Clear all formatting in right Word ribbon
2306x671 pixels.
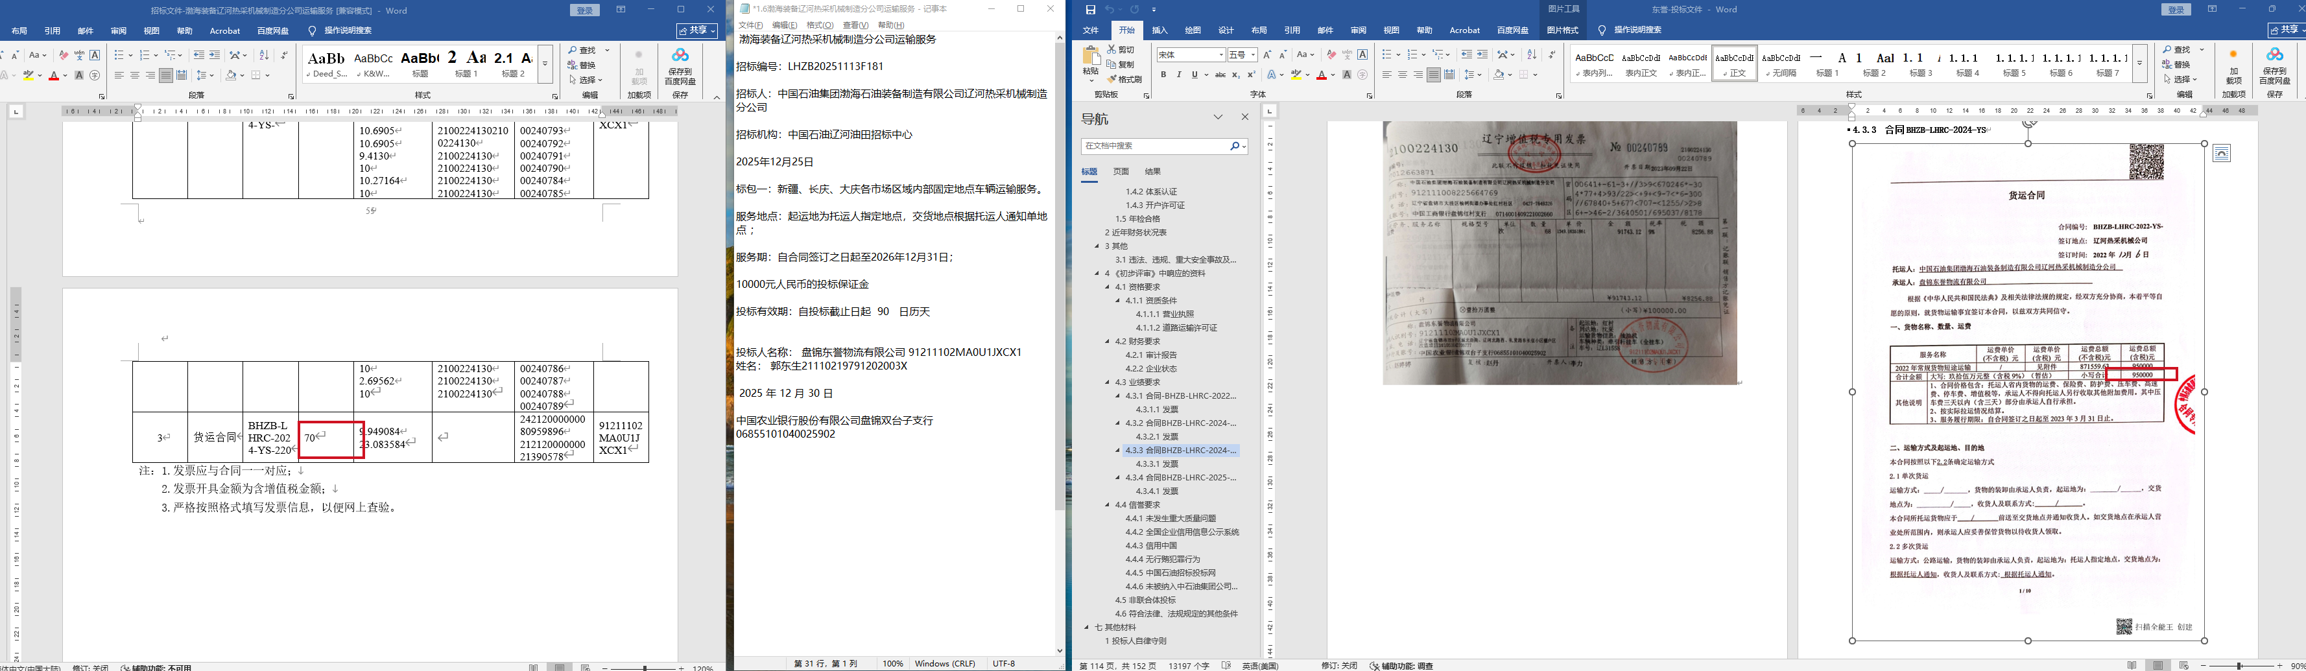pyautogui.click(x=1331, y=54)
